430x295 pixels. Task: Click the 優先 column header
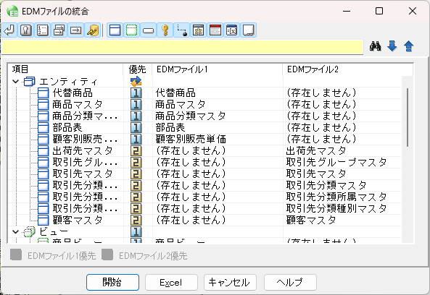tap(137, 69)
